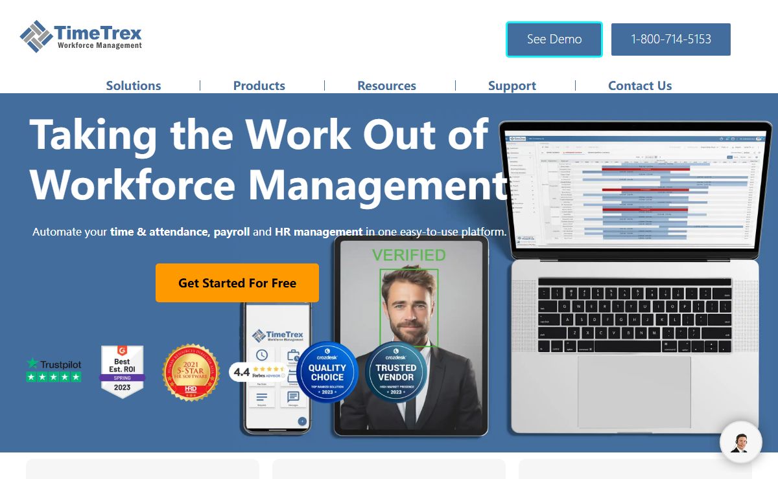This screenshot has width=778, height=479.
Task: Click the Trustpilot five-star badge
Action: [x=54, y=370]
